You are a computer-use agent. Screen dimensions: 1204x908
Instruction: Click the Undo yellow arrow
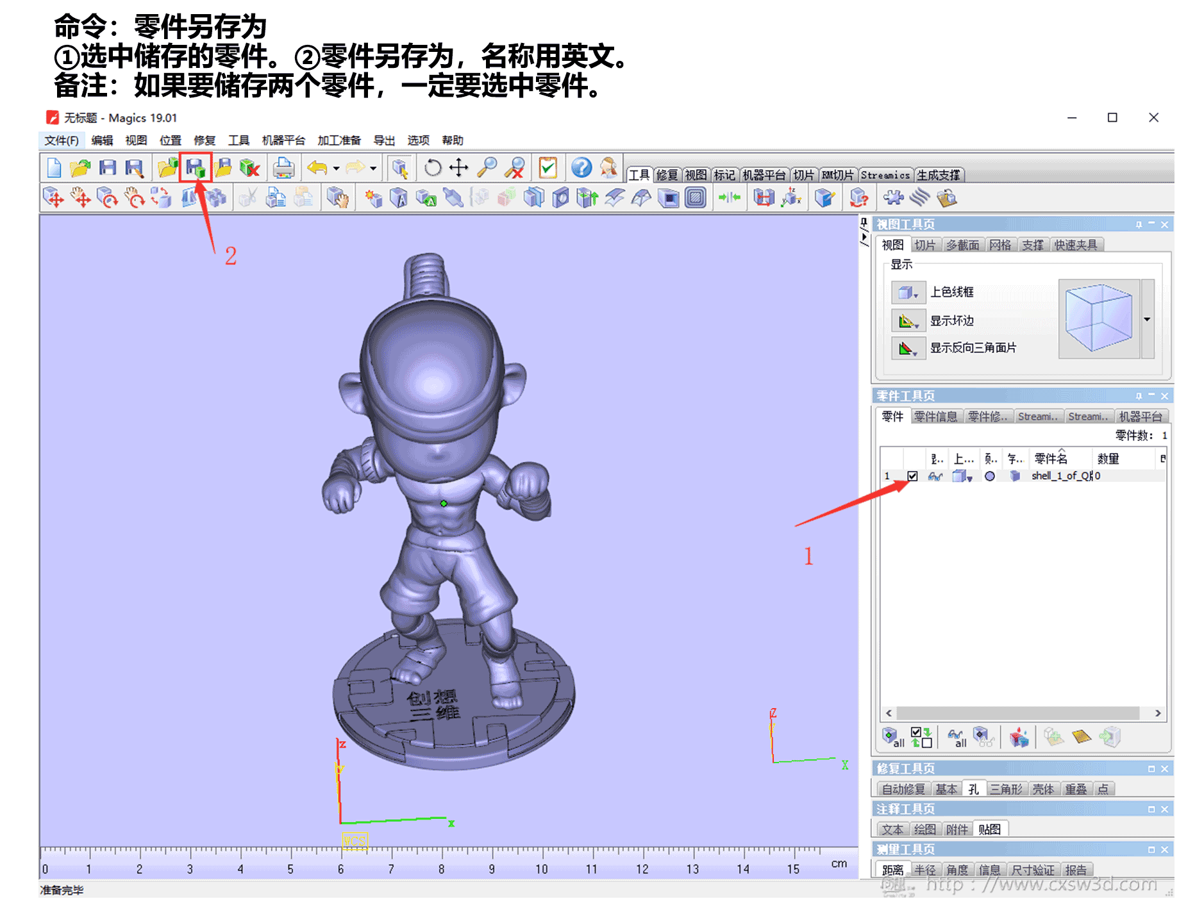pyautogui.click(x=317, y=169)
